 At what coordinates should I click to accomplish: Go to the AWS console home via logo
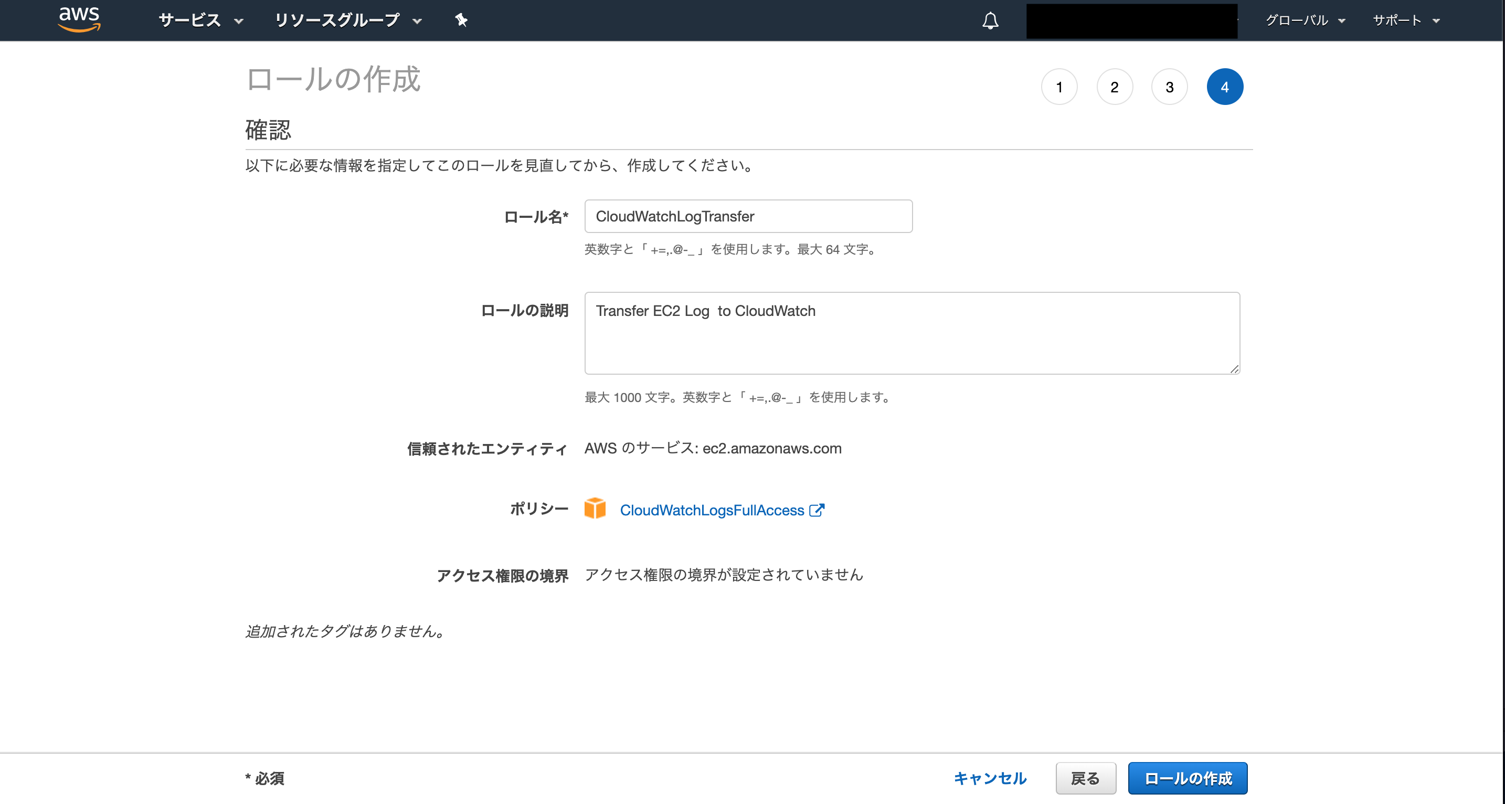[79, 19]
